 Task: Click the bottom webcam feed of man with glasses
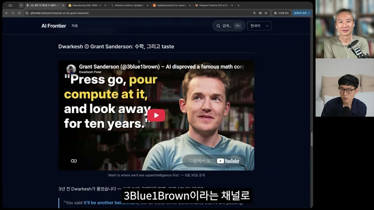pos(345,87)
